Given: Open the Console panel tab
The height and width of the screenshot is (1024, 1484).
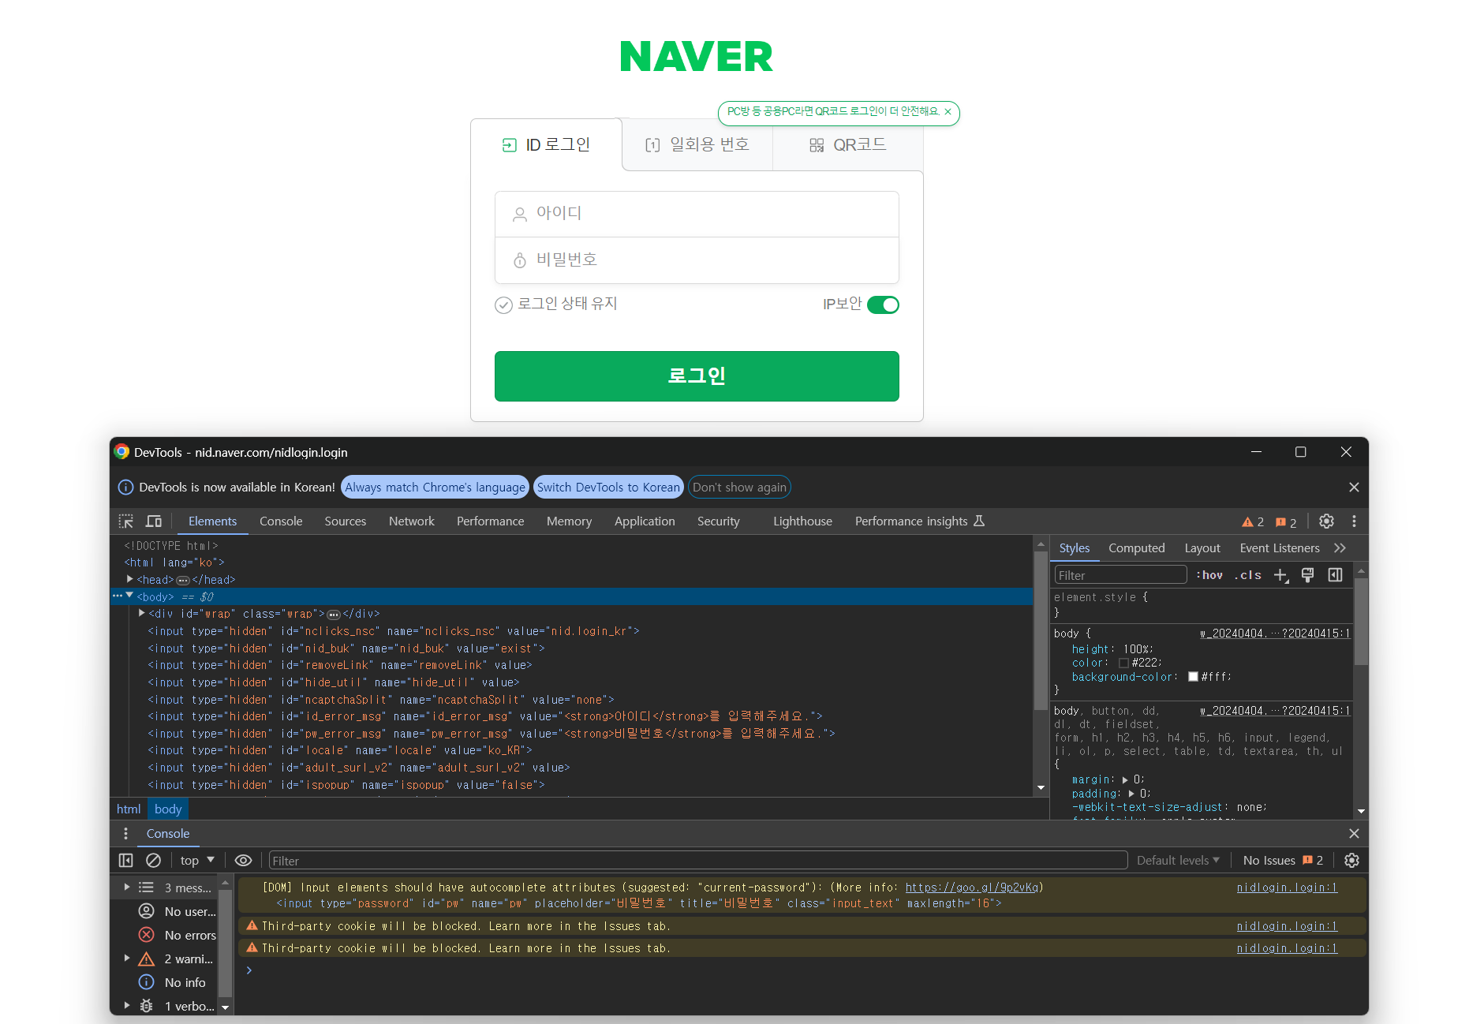Looking at the screenshot, I should 281,521.
